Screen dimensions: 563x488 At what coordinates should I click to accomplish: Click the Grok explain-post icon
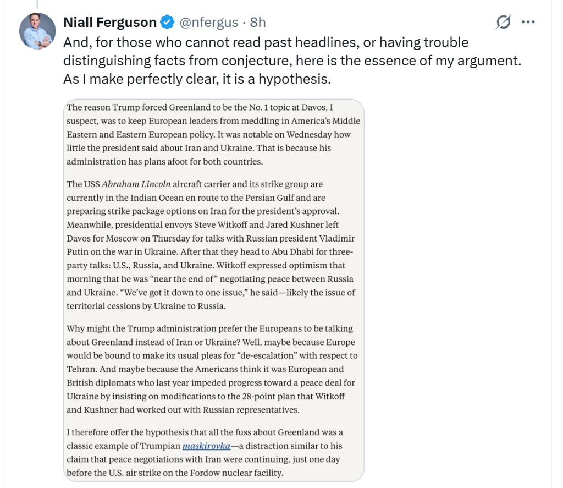(x=503, y=22)
